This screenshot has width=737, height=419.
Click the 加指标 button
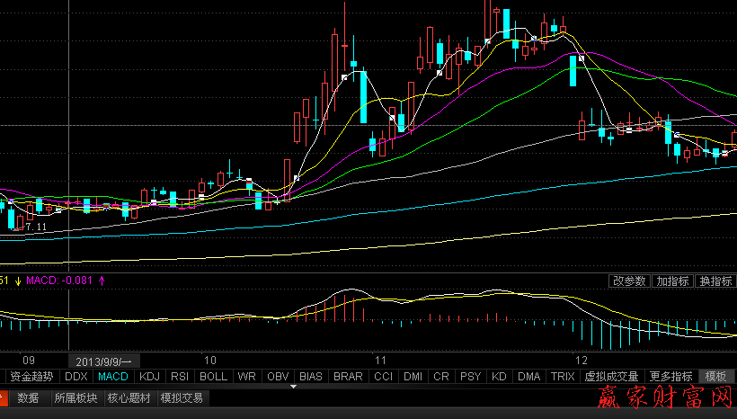672,281
